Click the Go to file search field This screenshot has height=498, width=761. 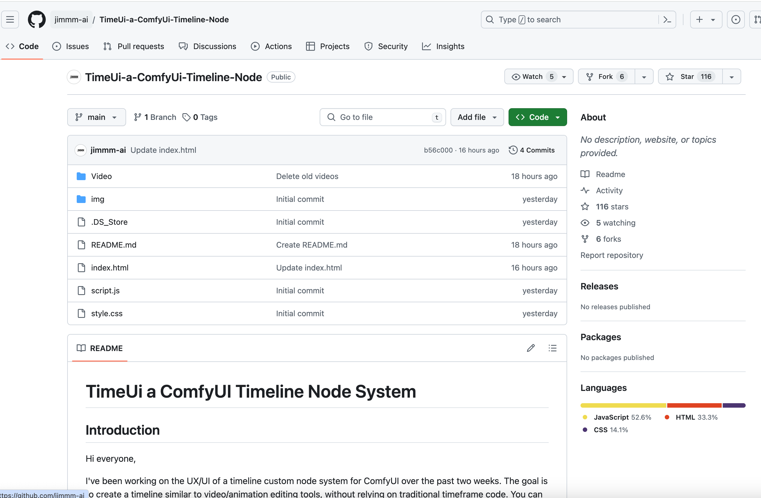382,117
